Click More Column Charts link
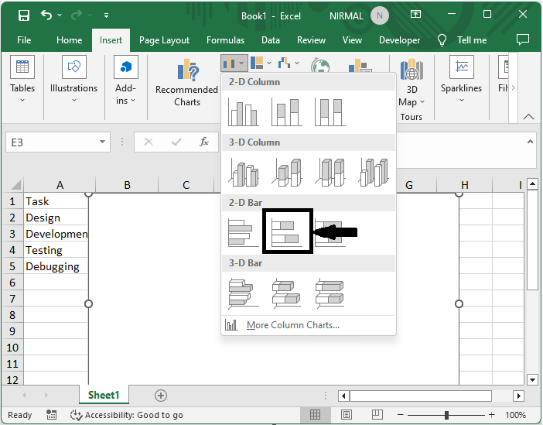Screen dimensions: 543x425 pyautogui.click(x=292, y=325)
